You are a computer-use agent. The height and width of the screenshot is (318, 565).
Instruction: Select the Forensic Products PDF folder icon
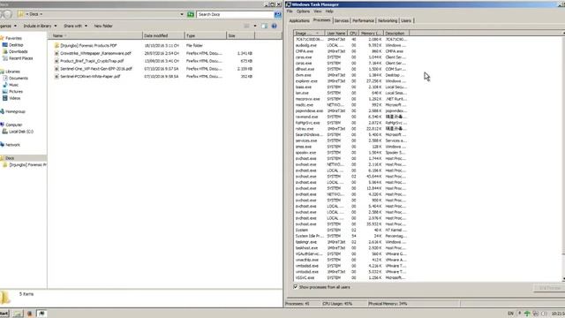(56, 45)
